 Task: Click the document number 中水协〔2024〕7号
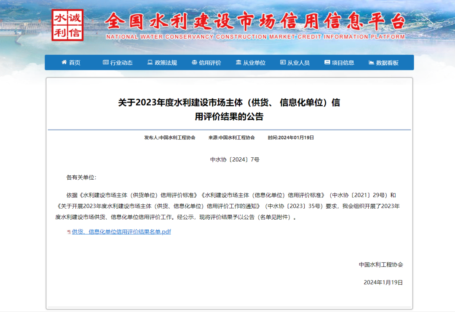click(235, 159)
